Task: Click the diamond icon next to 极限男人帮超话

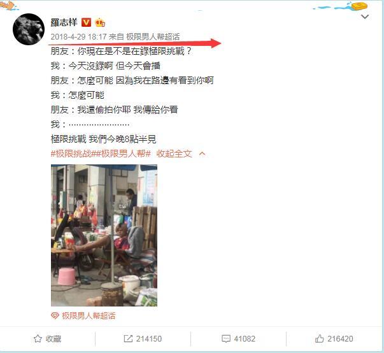Action: (x=55, y=316)
